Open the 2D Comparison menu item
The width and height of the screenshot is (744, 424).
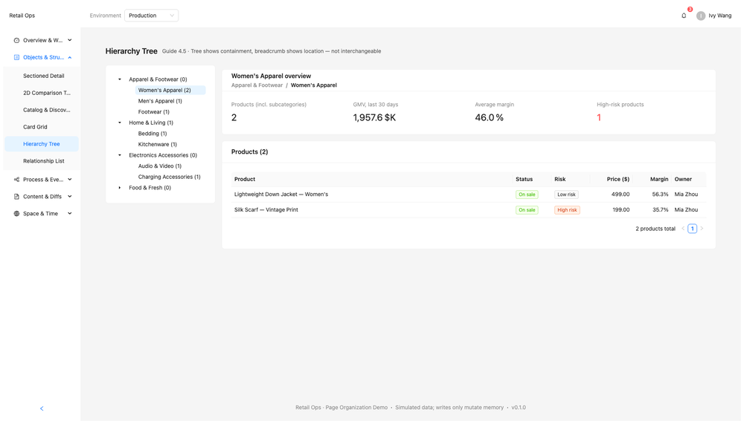(x=42, y=93)
